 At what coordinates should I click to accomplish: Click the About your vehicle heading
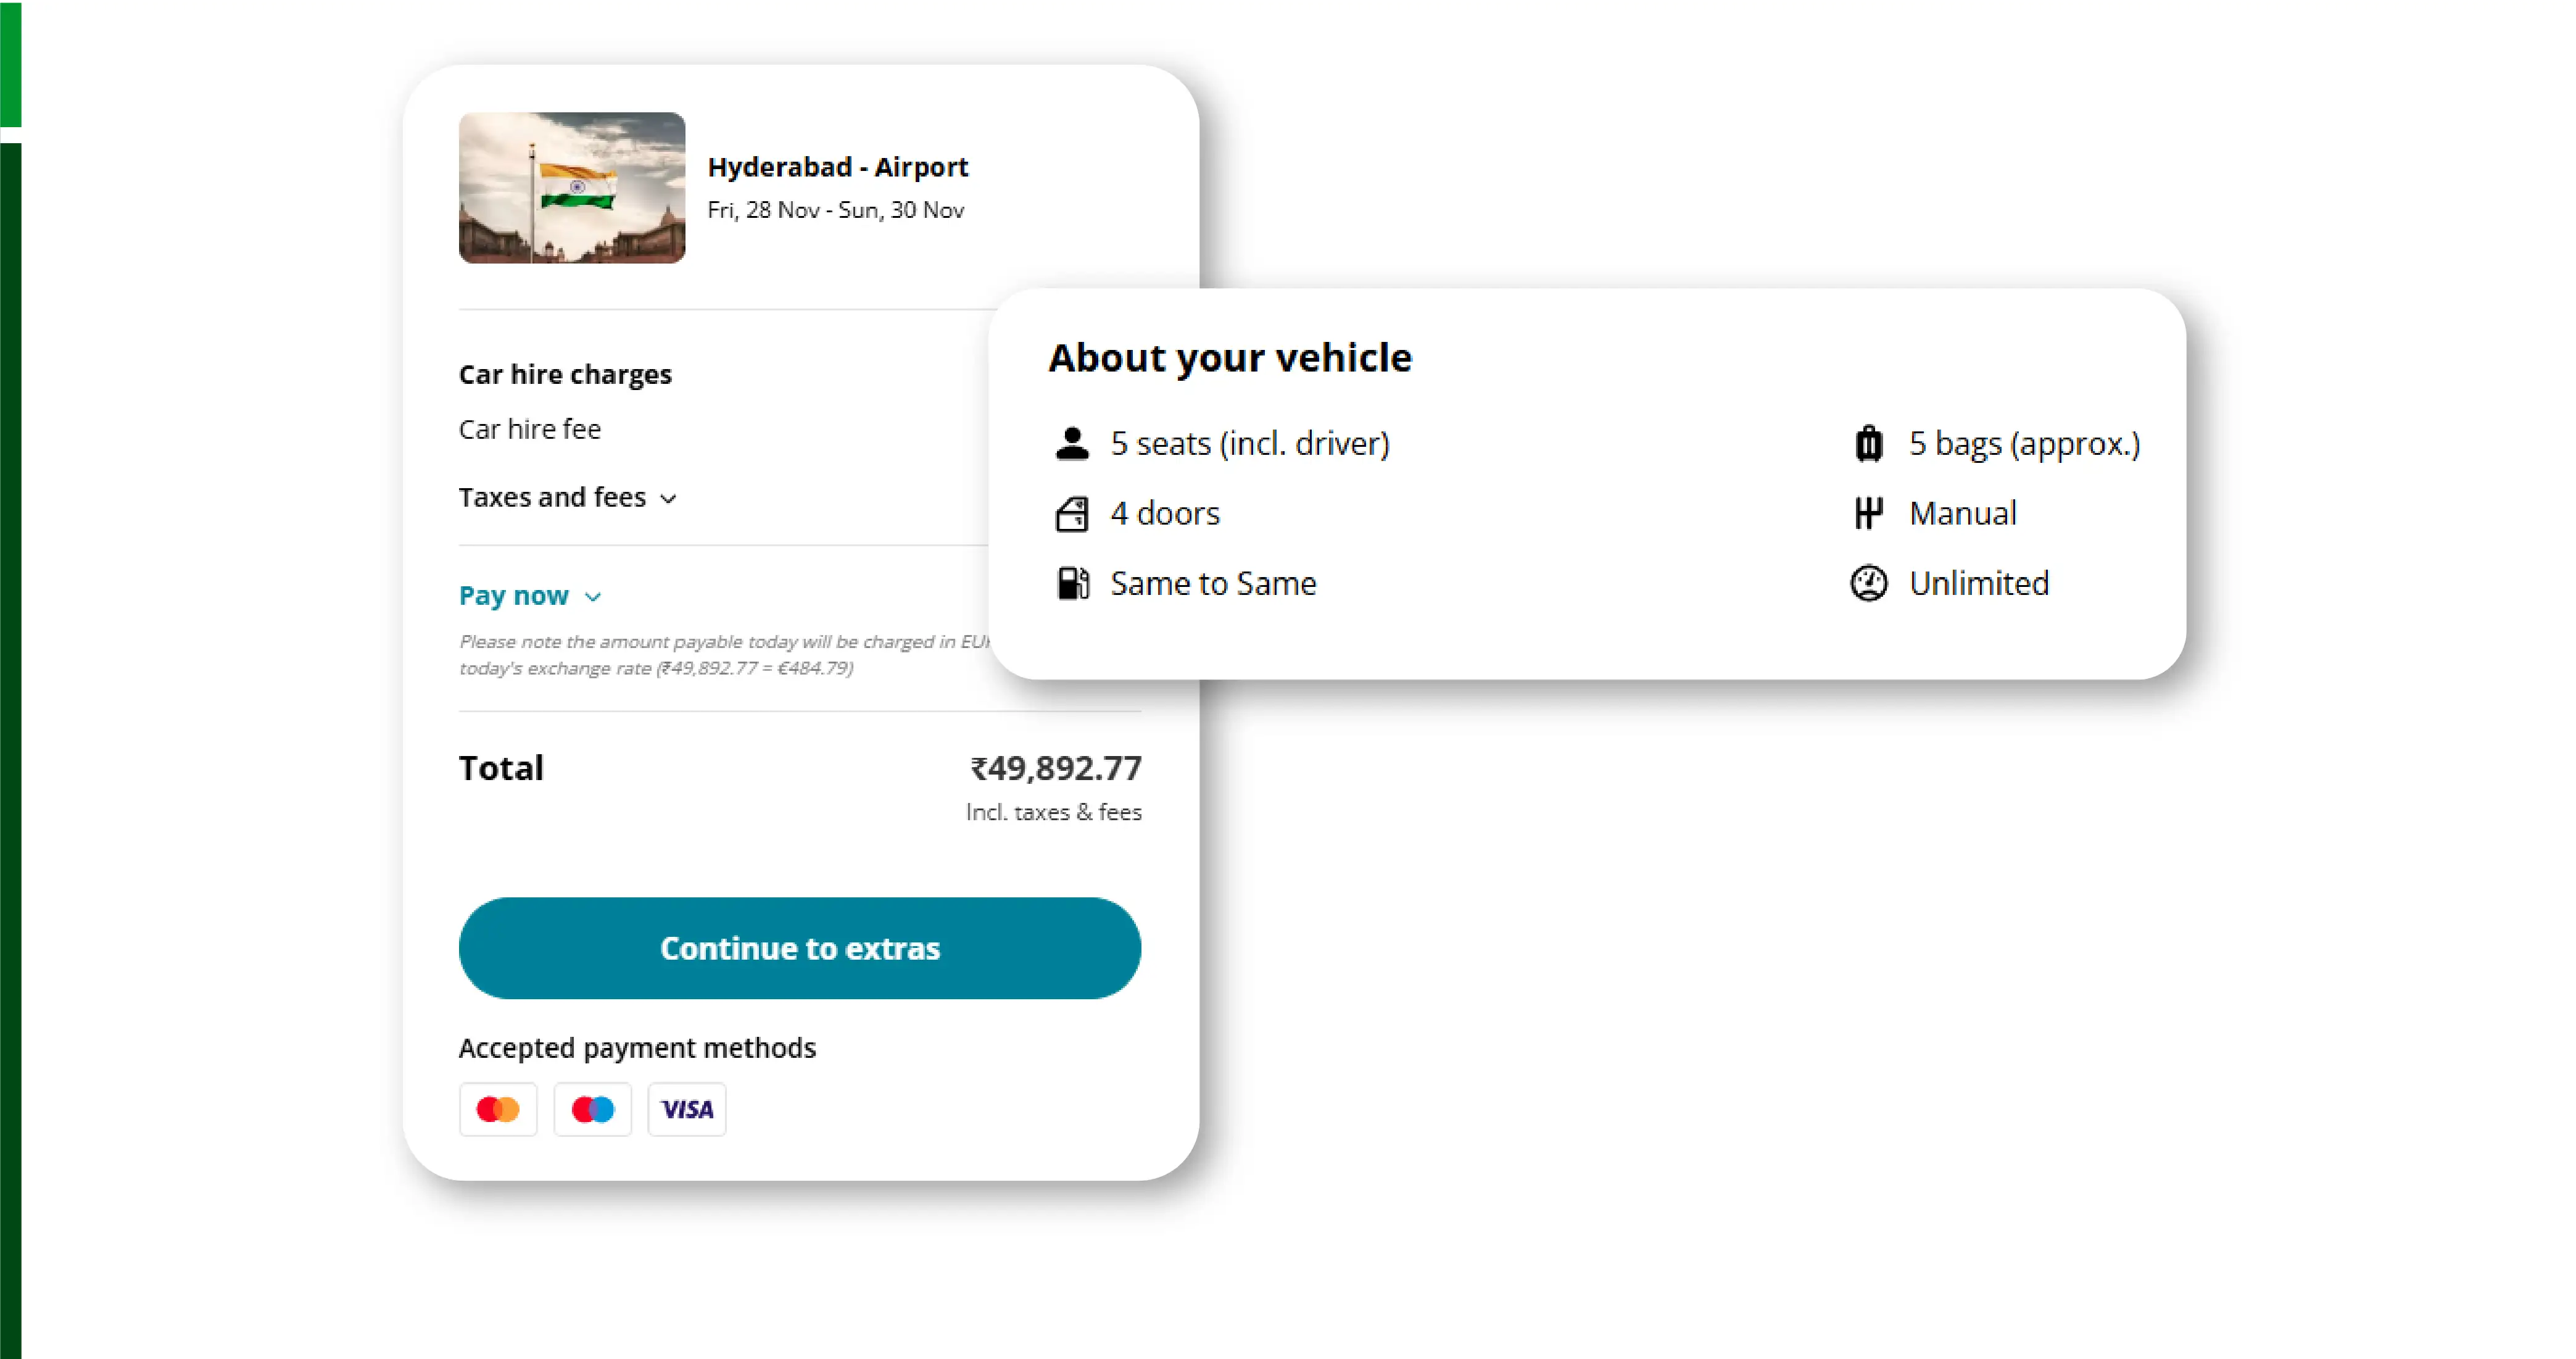[x=1229, y=358]
